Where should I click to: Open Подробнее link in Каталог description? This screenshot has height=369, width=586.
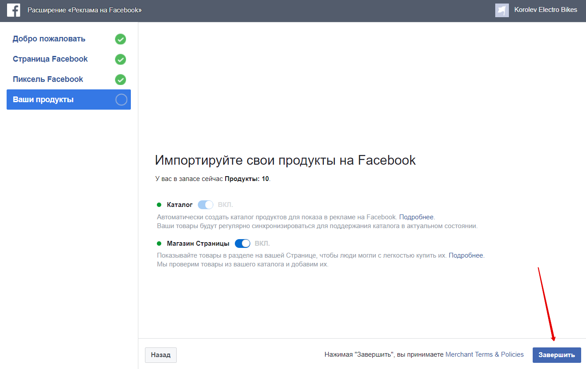point(416,217)
